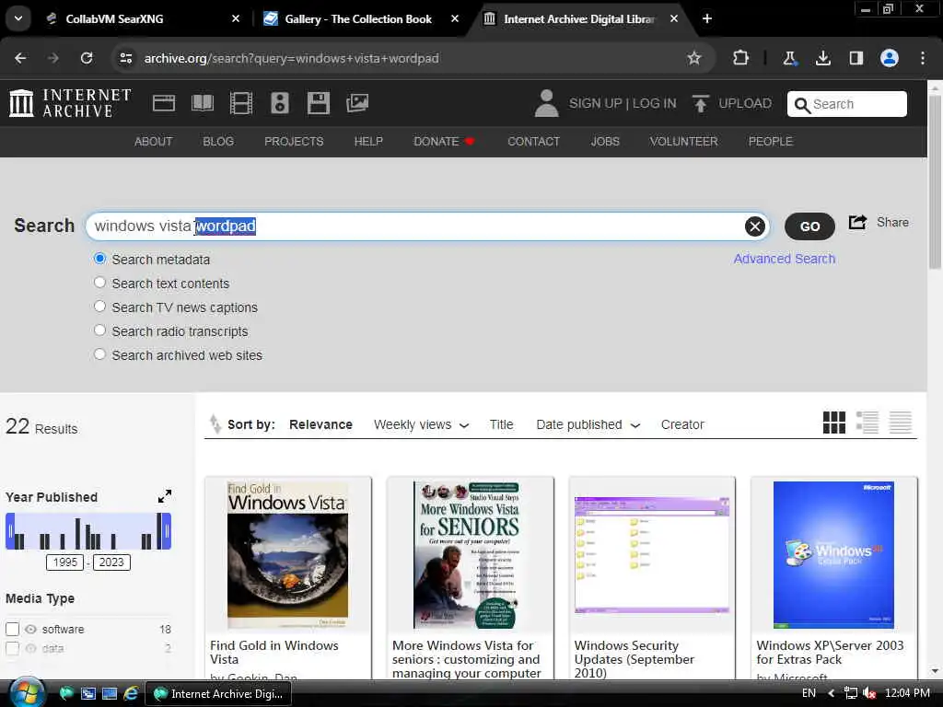Sort results by Creator
This screenshot has height=707, width=943.
click(x=682, y=424)
